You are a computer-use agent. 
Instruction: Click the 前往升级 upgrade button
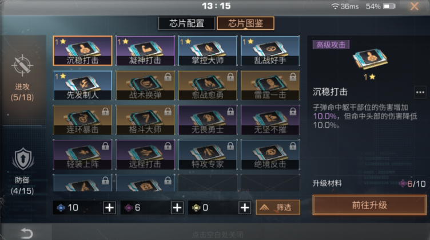point(369,205)
